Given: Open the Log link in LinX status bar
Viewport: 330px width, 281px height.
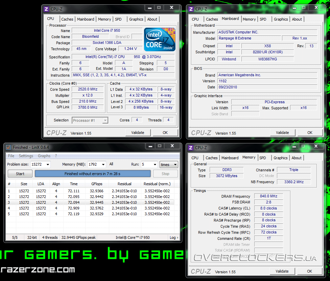Looking at the screenshot, I should (174, 237).
